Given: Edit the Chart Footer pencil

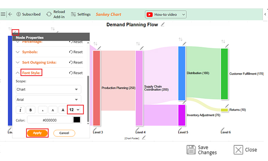Looking at the screenshot, I should coord(144,138).
